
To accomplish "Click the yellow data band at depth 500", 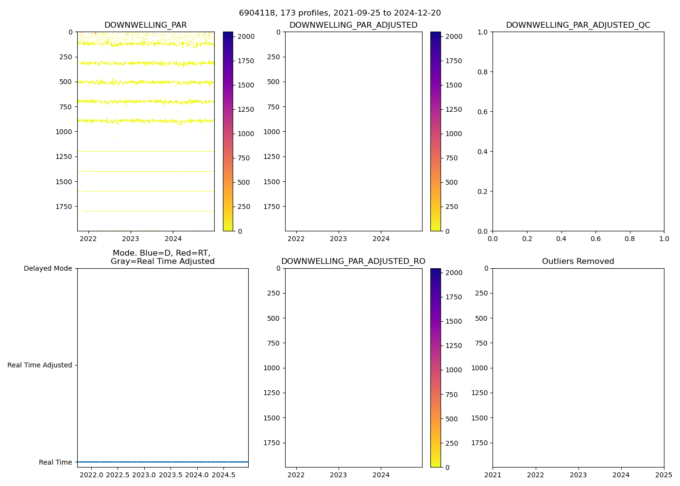I will [x=145, y=83].
